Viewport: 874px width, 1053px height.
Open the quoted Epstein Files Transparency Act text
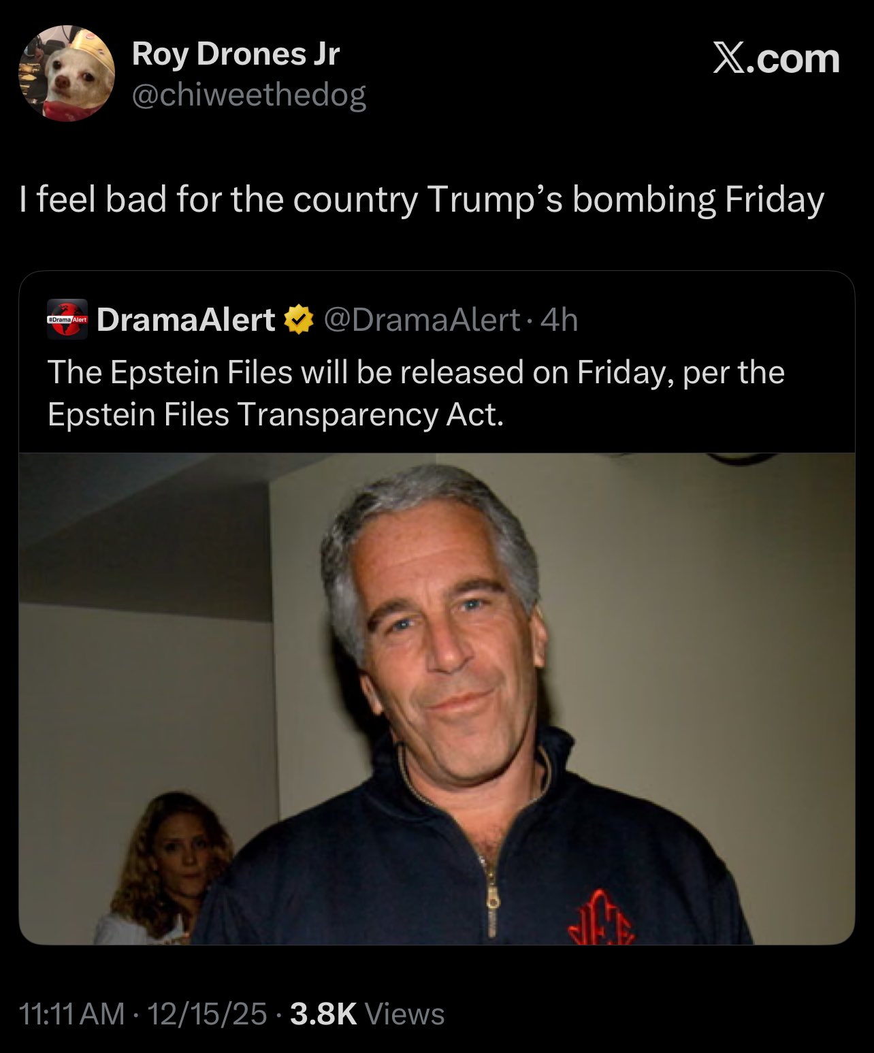[x=276, y=415]
